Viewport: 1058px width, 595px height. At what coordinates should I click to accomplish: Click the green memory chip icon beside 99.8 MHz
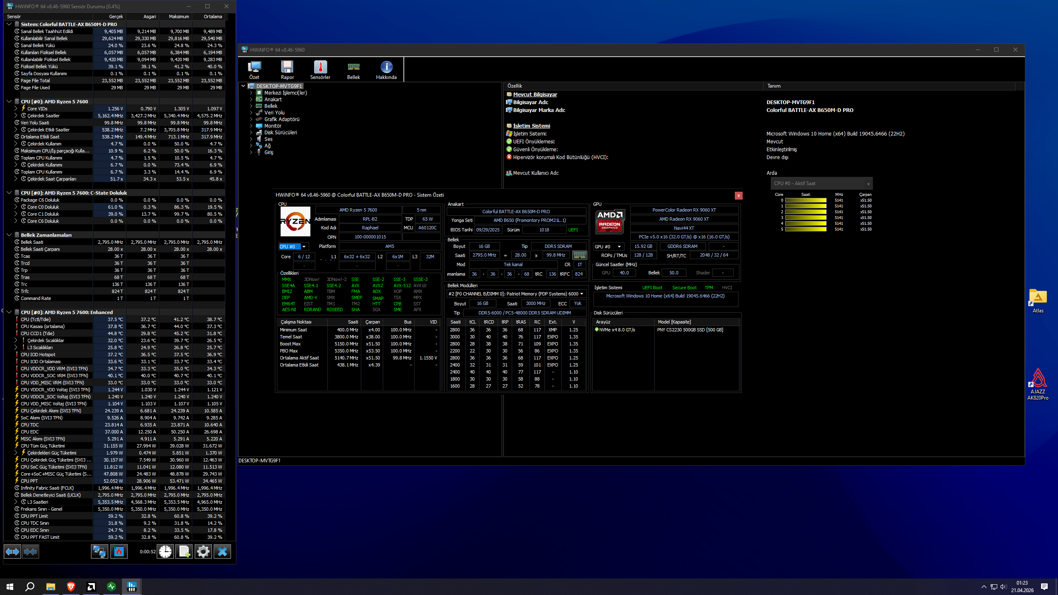click(x=579, y=255)
